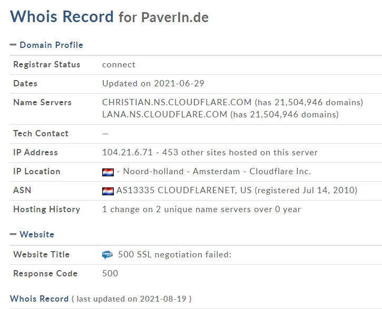
Task: Select the 'Whois Record for PaverIn.de' title
Action: click(x=110, y=16)
